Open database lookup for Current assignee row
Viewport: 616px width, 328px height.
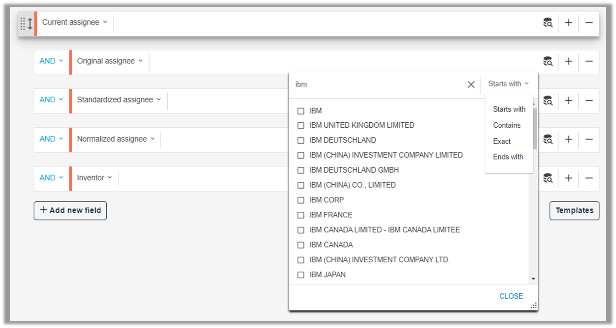tap(548, 23)
